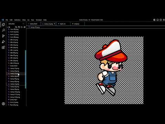Viewport: 165px width, 124px height.
Task: Open the Source Control view
Action: [x=3, y=36]
